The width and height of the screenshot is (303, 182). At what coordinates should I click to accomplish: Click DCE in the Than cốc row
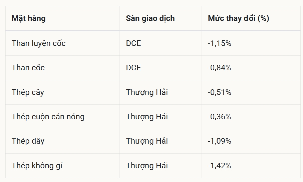[x=133, y=68]
